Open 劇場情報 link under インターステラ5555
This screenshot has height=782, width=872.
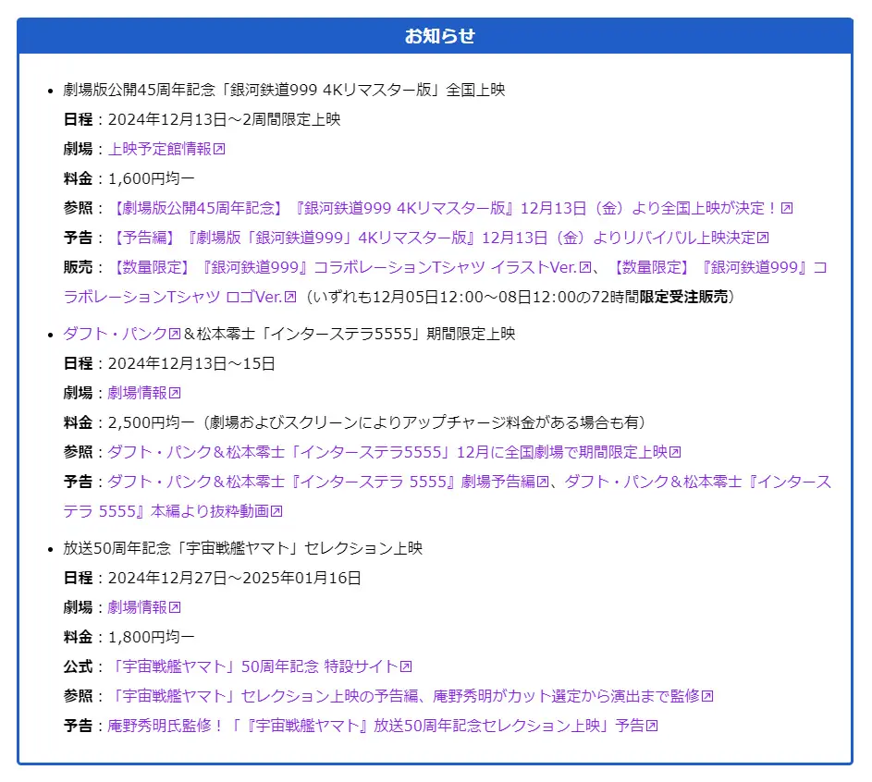[144, 393]
